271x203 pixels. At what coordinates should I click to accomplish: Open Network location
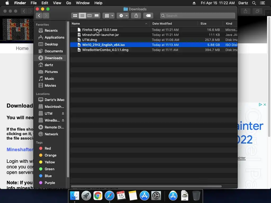[x=50, y=134]
